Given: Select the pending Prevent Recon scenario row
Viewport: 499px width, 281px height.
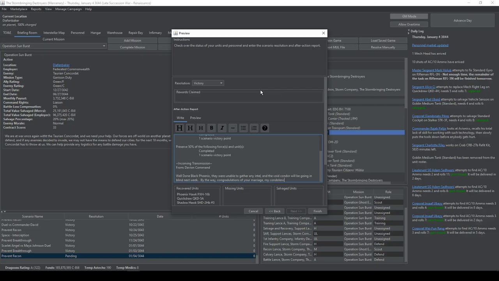Looking at the screenshot, I should click(128, 256).
